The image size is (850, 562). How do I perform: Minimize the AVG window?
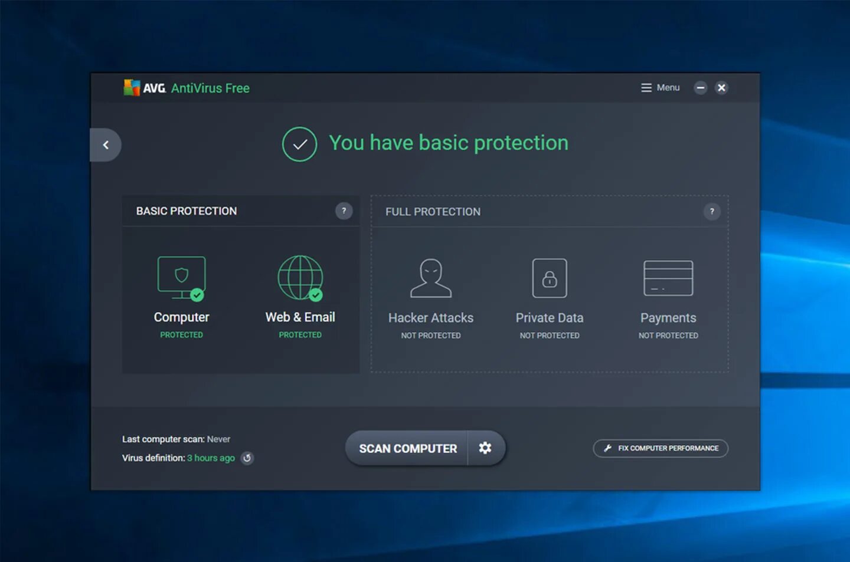click(x=700, y=88)
